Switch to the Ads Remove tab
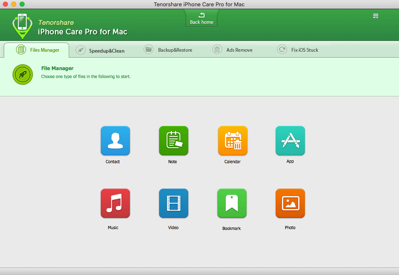The height and width of the screenshot is (275, 399). (x=232, y=50)
